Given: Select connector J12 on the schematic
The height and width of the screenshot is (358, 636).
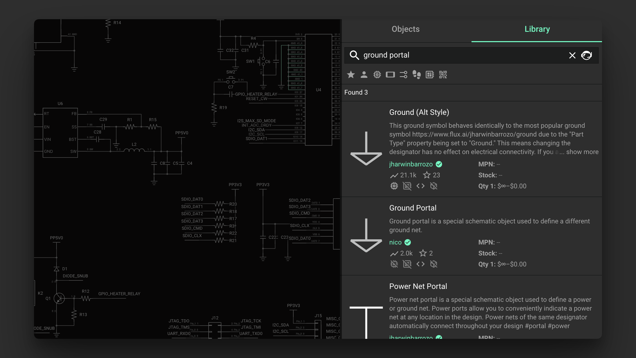Looking at the screenshot, I should (x=215, y=330).
